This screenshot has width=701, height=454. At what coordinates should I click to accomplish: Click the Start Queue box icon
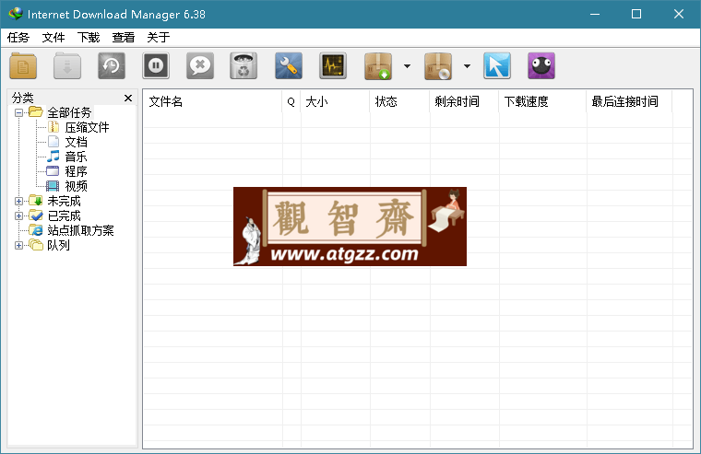click(x=378, y=66)
